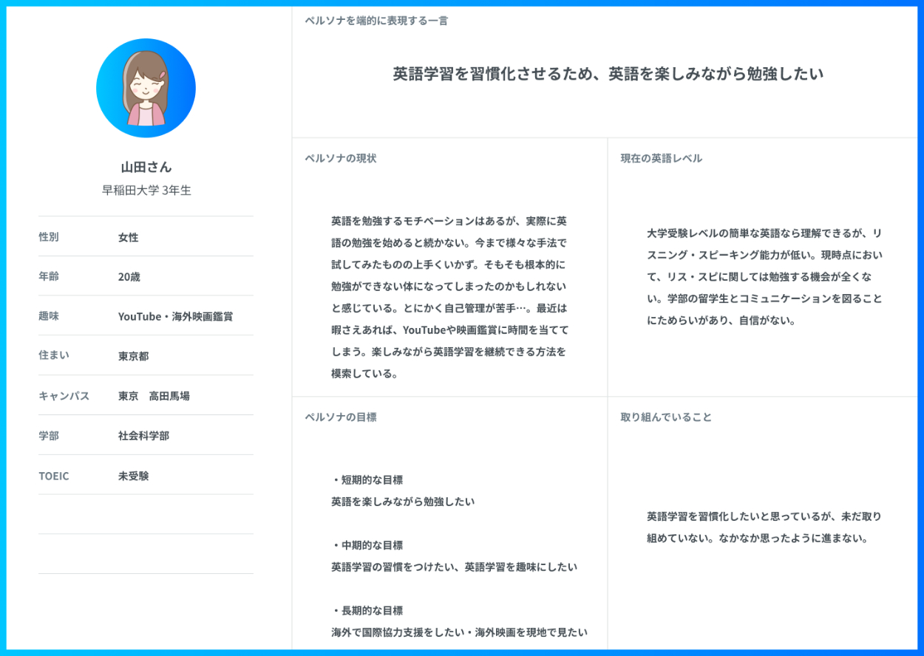Click the first empty row below TOEIC

tap(146, 514)
